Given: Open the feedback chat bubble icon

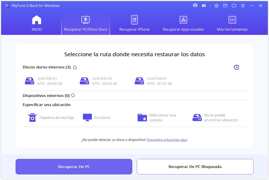Looking at the screenshot, I should (x=234, y=6).
